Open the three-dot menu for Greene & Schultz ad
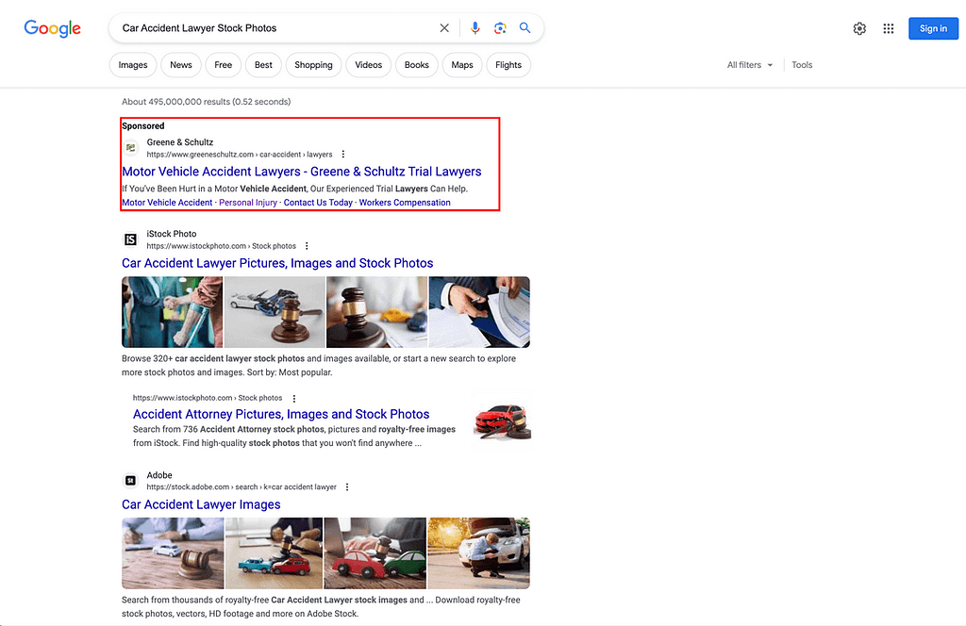This screenshot has width=966, height=626. click(343, 155)
